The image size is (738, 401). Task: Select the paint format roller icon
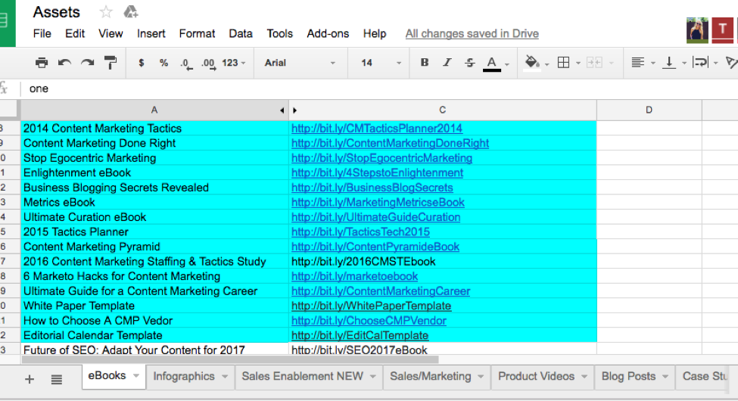pos(111,63)
